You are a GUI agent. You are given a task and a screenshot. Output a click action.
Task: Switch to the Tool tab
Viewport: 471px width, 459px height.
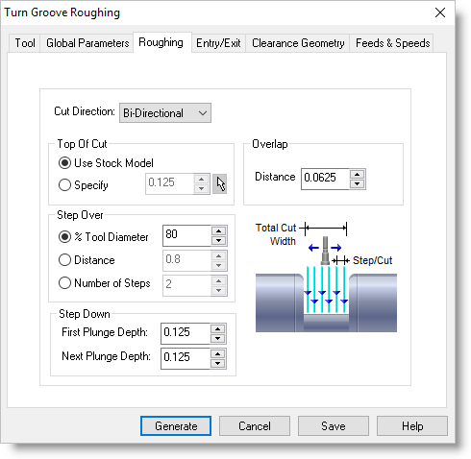tap(25, 43)
